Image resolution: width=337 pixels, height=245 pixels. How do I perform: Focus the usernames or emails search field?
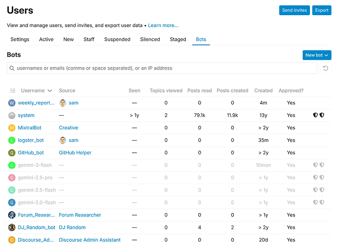(x=162, y=68)
